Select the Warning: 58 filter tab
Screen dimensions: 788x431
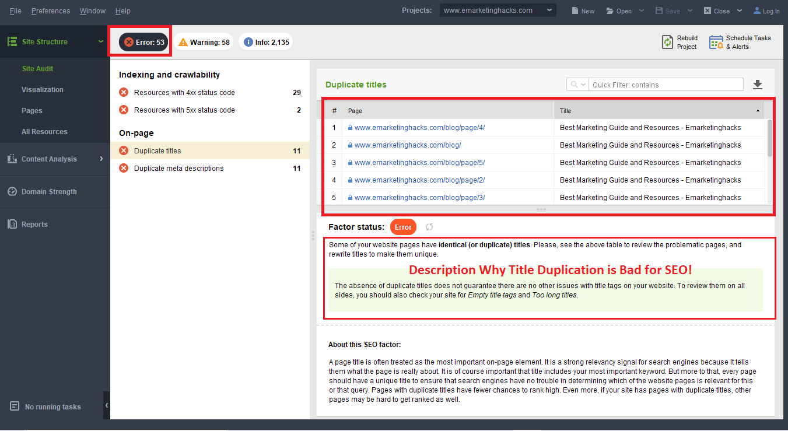pyautogui.click(x=204, y=42)
